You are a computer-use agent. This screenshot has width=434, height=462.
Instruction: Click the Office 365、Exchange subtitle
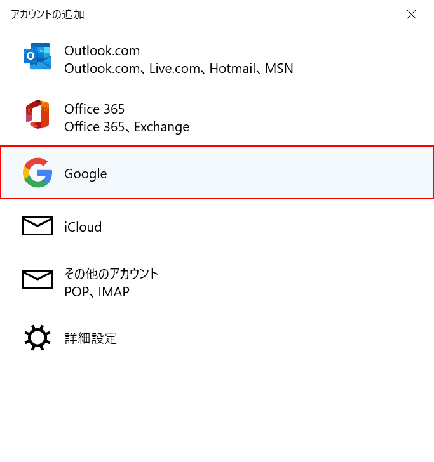pyautogui.click(x=127, y=127)
